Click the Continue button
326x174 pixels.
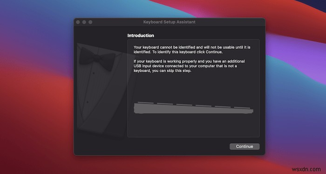point(244,147)
